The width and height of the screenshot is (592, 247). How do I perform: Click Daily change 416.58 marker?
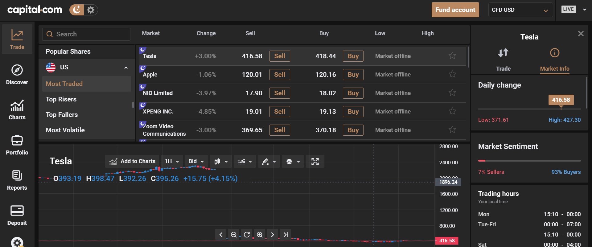tap(561, 100)
